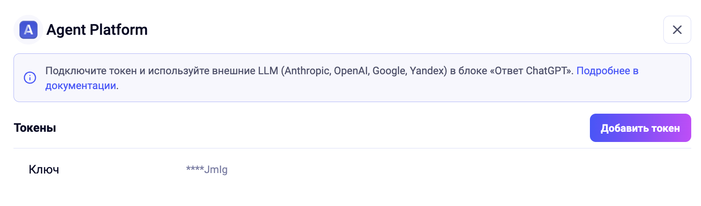
Task: Click the Agent Platform logo icon
Action: [x=28, y=30]
